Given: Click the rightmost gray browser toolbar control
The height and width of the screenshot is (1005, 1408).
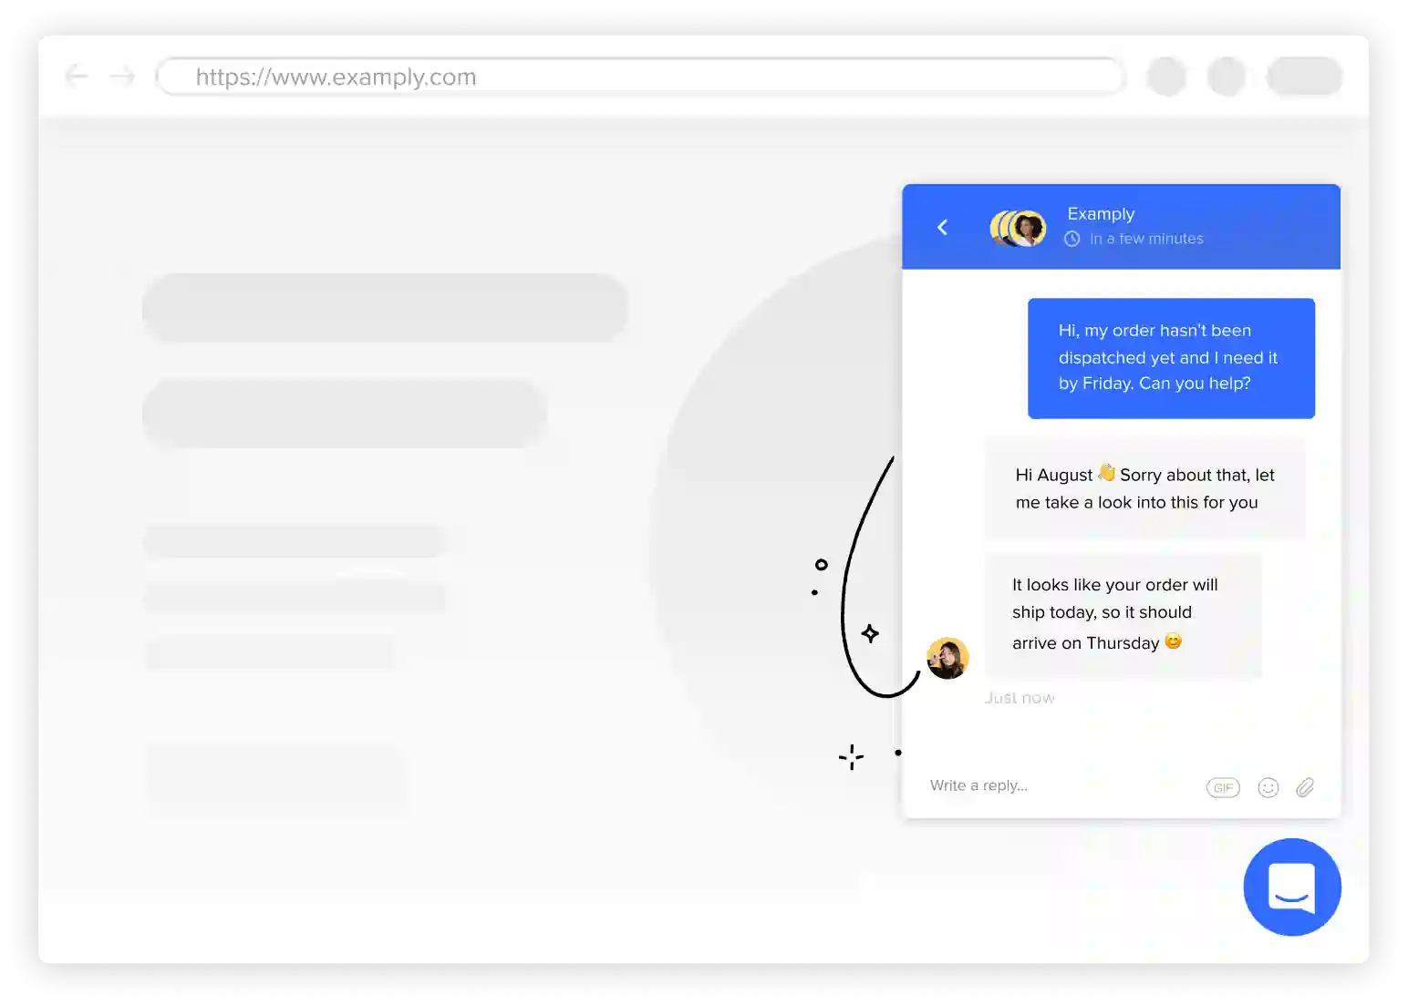Looking at the screenshot, I should 1303,77.
